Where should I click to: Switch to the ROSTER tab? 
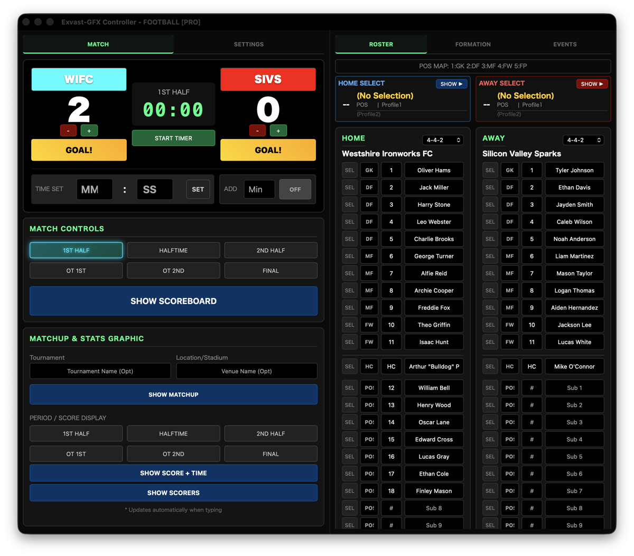381,44
